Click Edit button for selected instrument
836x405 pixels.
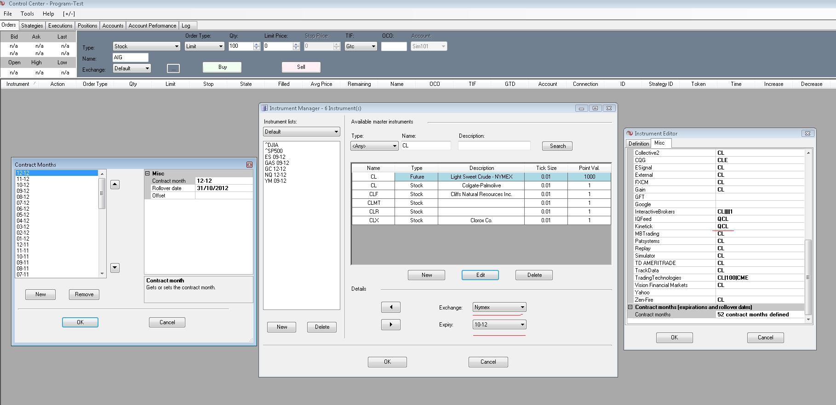480,275
